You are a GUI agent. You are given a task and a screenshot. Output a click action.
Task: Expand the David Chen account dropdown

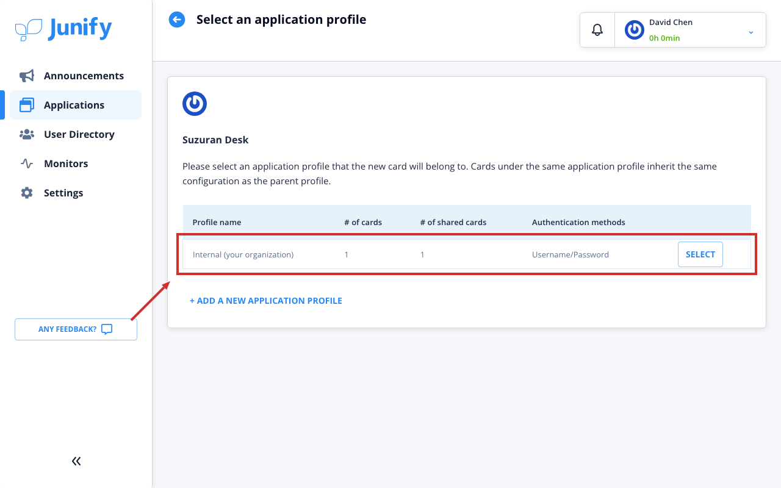[751, 32]
